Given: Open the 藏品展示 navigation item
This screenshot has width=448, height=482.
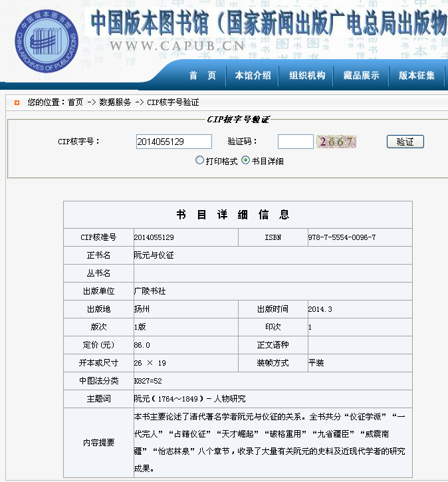Looking at the screenshot, I should [361, 76].
